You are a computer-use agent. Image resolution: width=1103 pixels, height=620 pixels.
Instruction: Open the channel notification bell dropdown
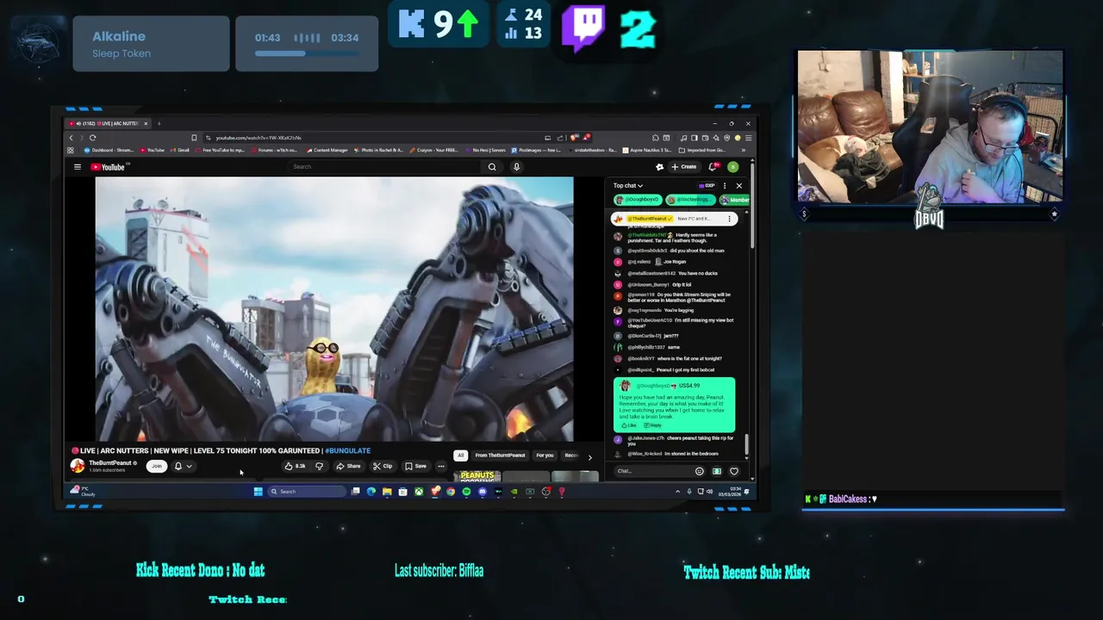183,466
